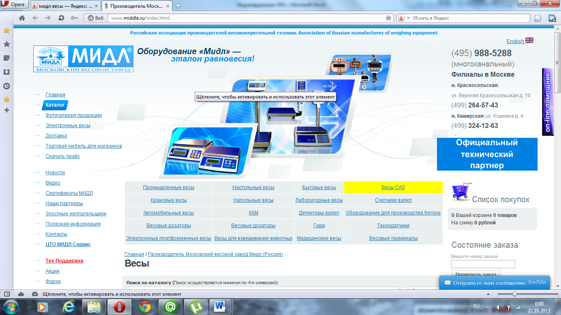Navigate forward with the forward arrow
The image size is (561, 315).
[x=48, y=18]
